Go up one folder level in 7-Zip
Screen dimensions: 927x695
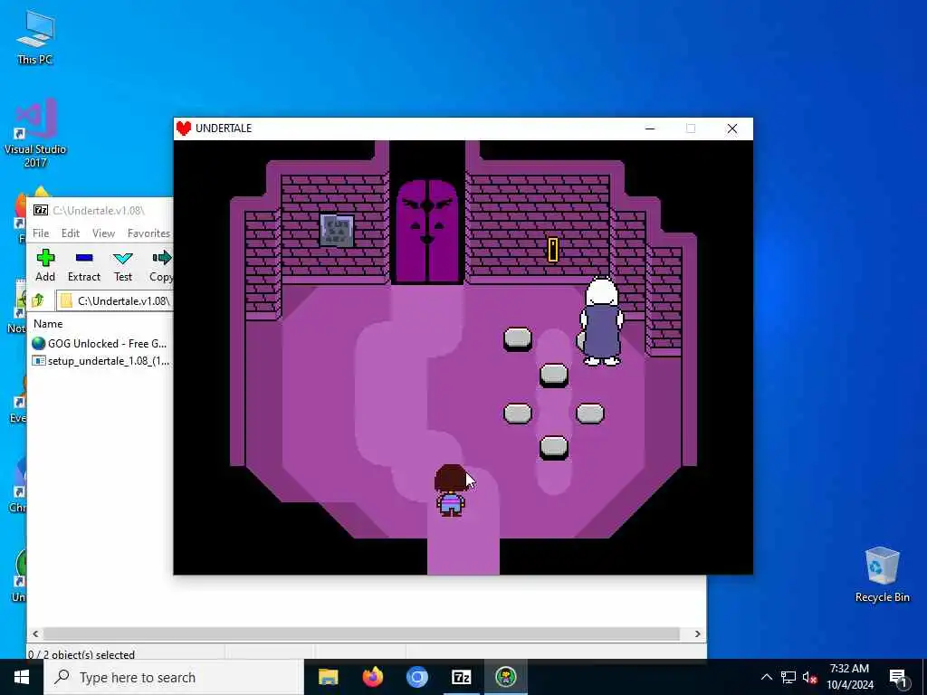point(38,300)
